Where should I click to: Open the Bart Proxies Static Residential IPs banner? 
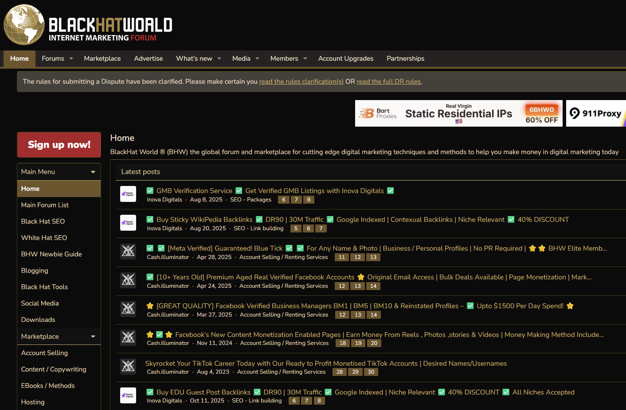click(x=459, y=113)
